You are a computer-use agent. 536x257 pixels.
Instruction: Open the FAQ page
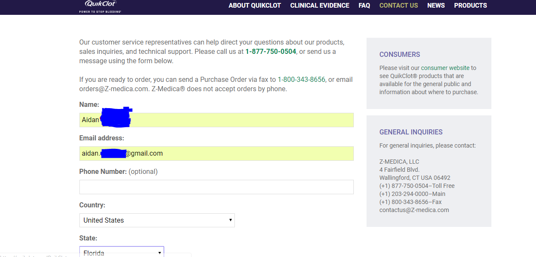(x=364, y=6)
